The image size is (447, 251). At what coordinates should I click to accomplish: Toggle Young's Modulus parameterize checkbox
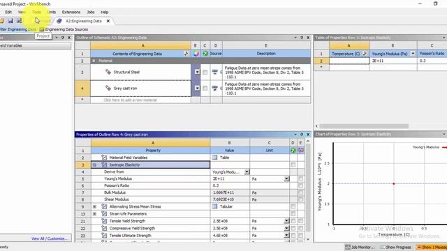(x=301, y=178)
